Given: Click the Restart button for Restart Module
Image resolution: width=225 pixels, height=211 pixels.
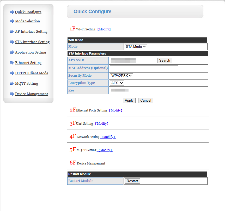Looking at the screenshot, I should click(132, 181).
